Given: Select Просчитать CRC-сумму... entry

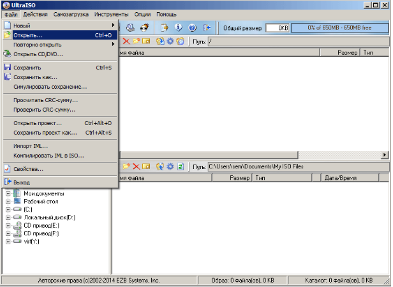Looking at the screenshot, I should [x=60, y=100].
